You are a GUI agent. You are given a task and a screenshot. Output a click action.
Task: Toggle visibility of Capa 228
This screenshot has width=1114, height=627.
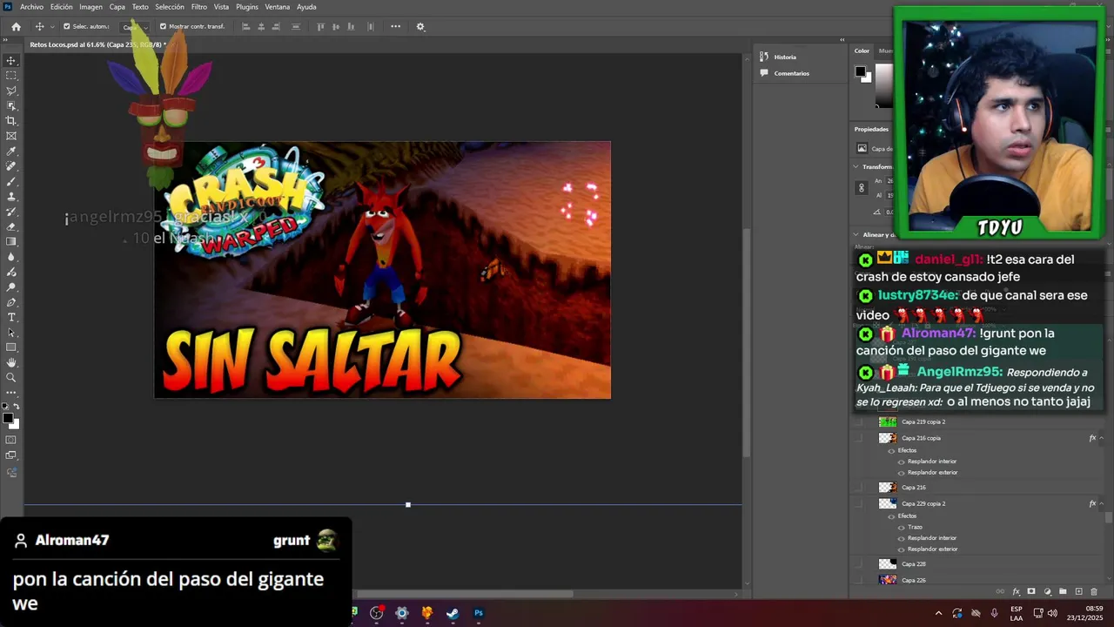tap(860, 564)
